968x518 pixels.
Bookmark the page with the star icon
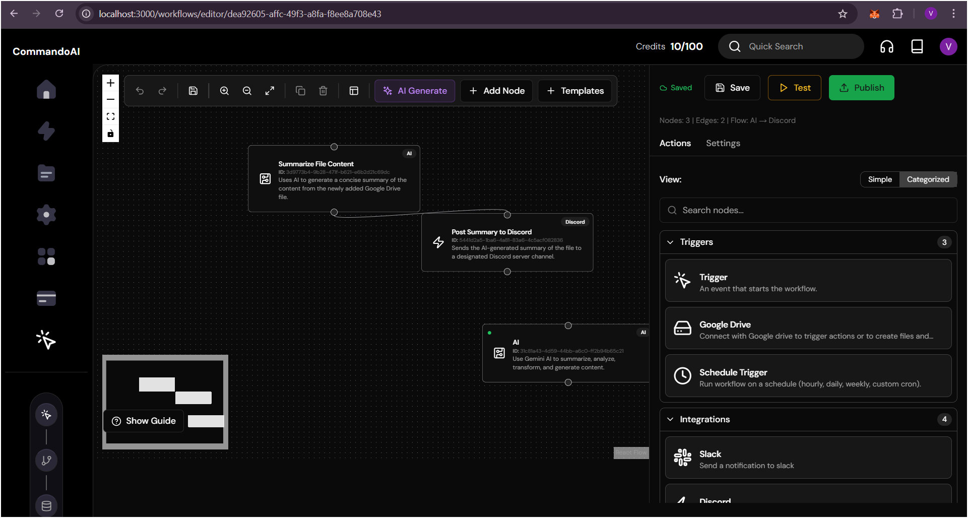tap(843, 14)
